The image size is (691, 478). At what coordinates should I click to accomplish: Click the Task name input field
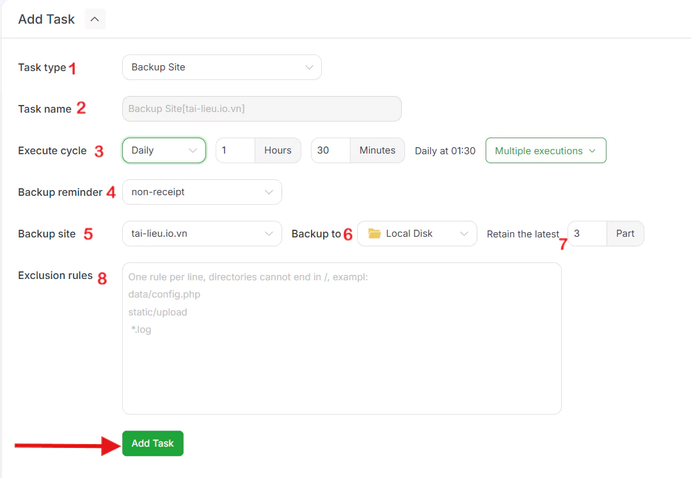pos(262,108)
